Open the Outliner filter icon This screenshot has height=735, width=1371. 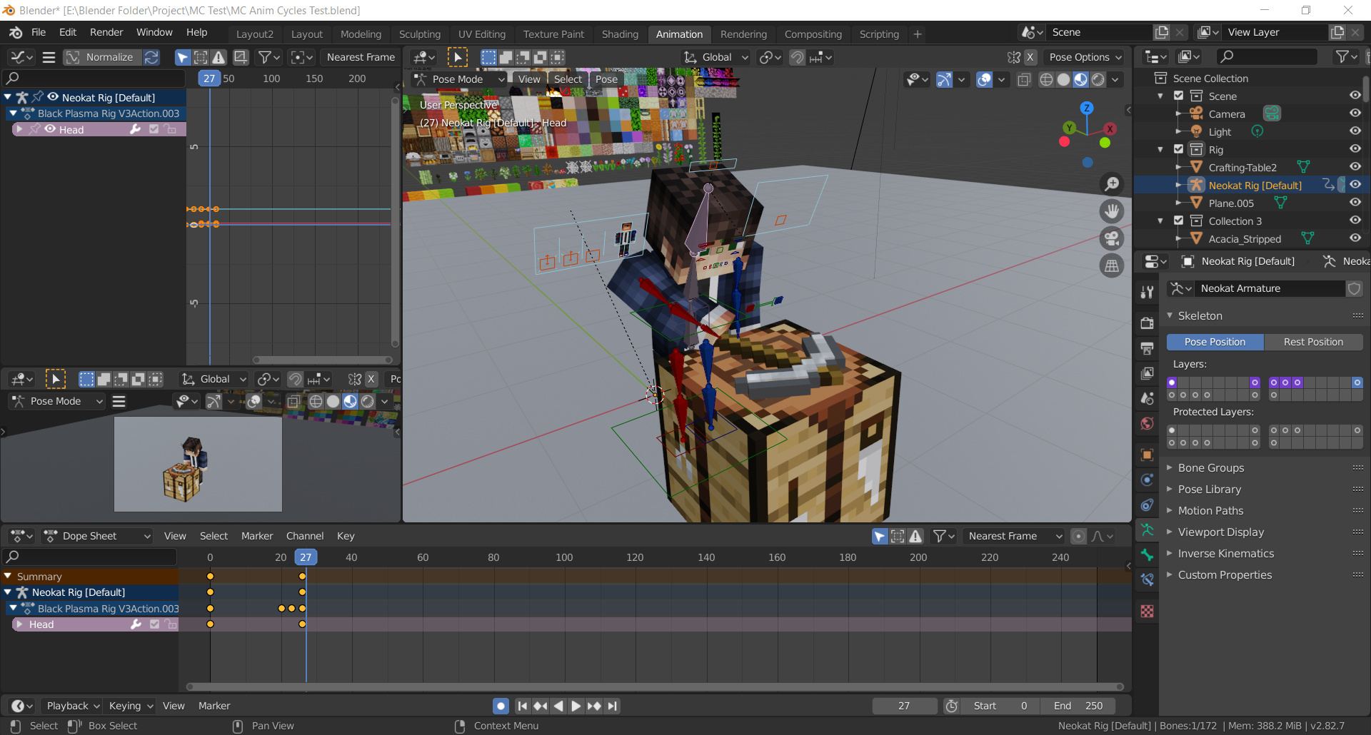click(1345, 56)
